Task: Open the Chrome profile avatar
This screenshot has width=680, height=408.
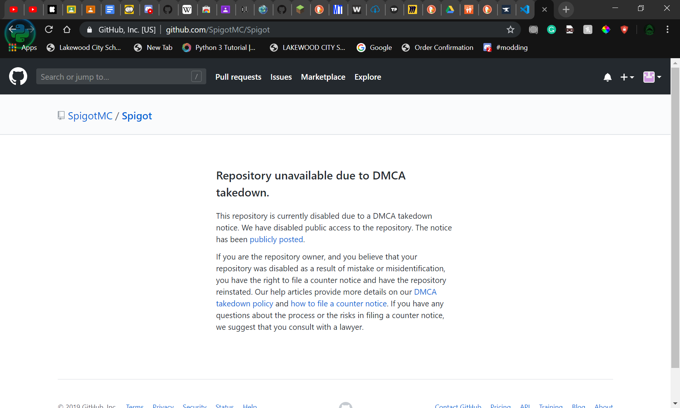Action: tap(649, 29)
